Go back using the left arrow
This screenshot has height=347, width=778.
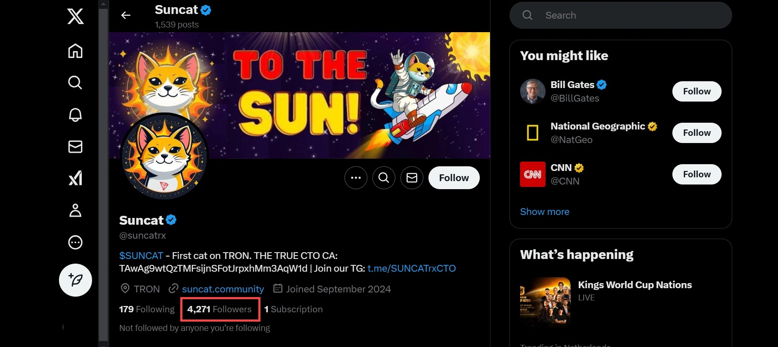pyautogui.click(x=126, y=16)
